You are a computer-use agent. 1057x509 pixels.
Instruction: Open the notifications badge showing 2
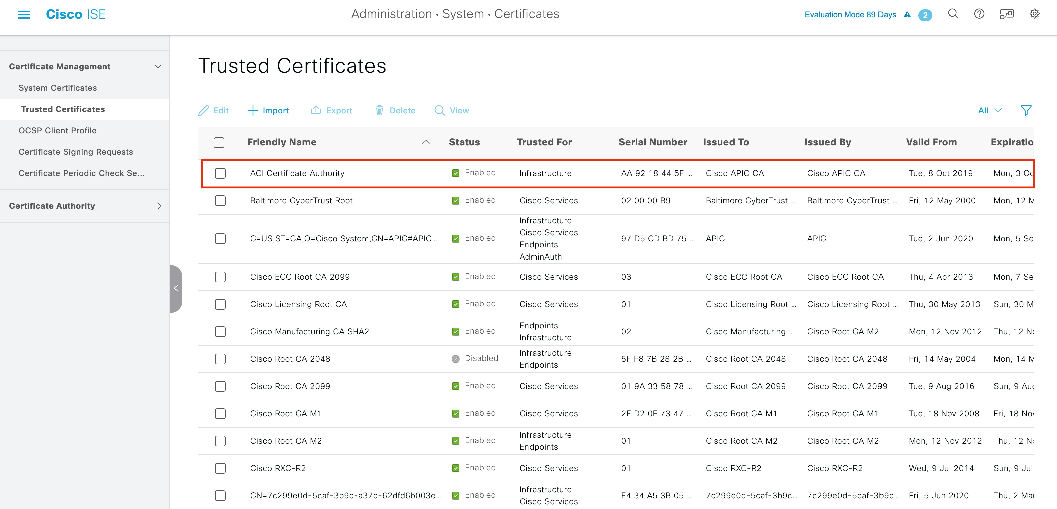coord(925,15)
